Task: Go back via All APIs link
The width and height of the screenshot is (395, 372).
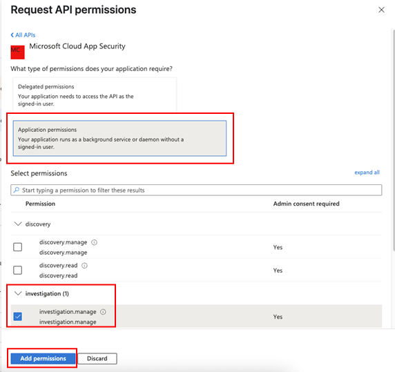Action: point(25,35)
